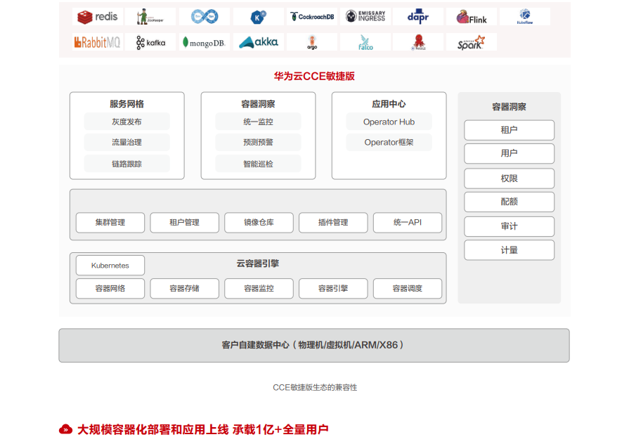
Task: Click the 容器存储 box
Action: pyautogui.click(x=185, y=288)
